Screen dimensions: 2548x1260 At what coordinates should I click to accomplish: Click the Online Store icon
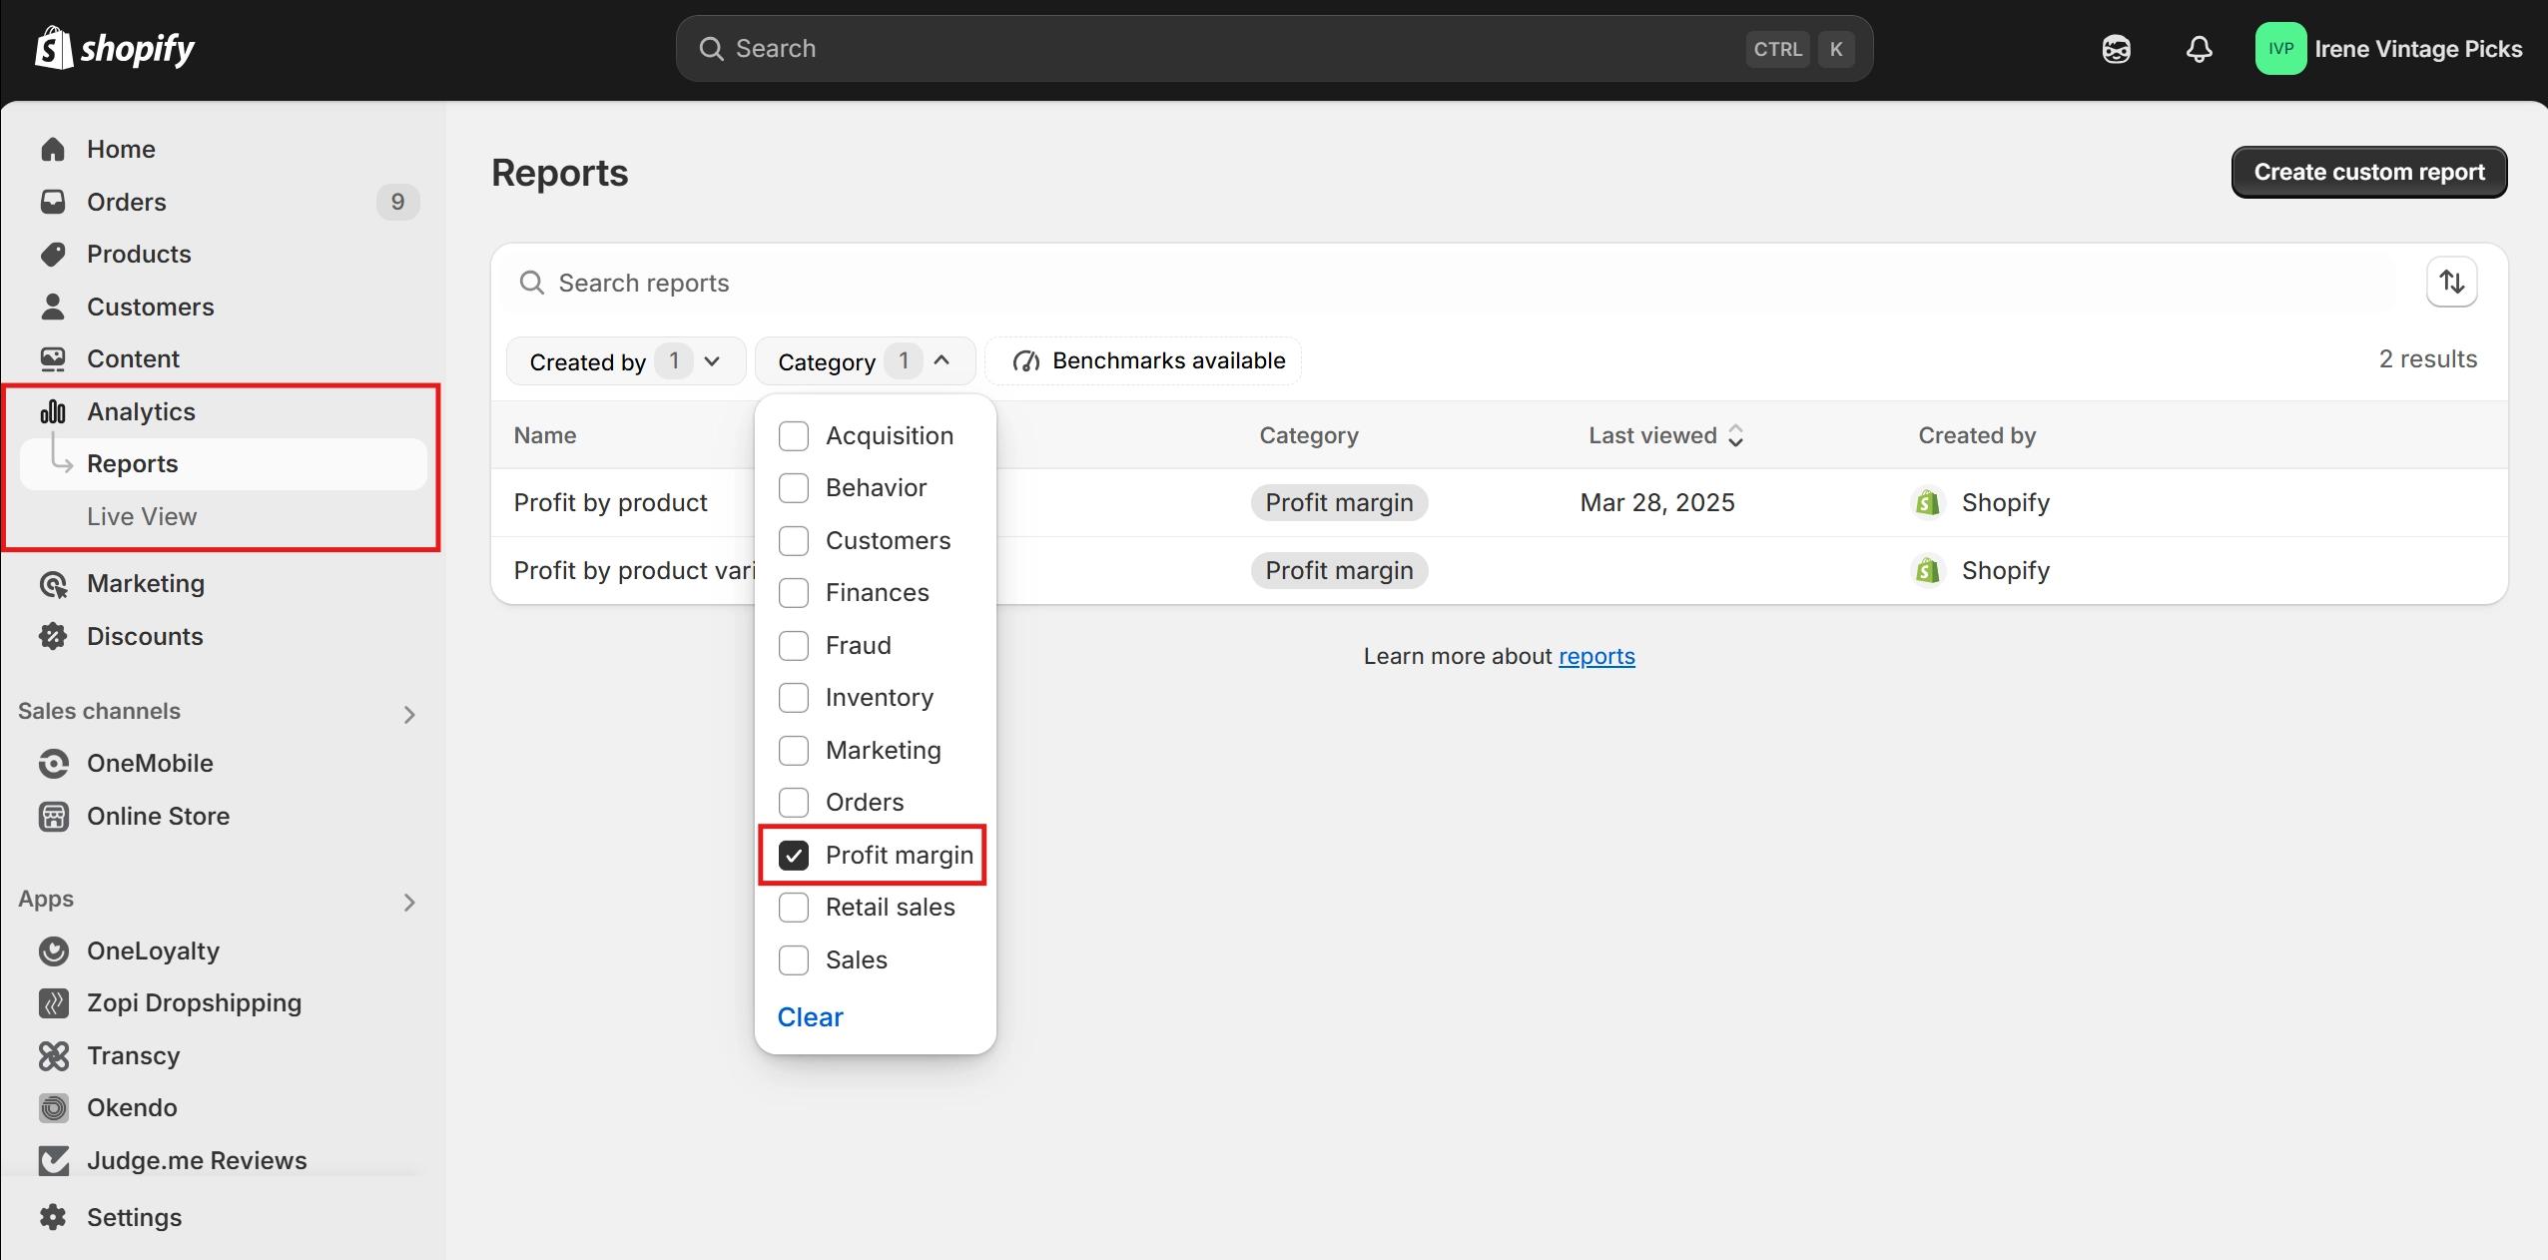click(53, 816)
